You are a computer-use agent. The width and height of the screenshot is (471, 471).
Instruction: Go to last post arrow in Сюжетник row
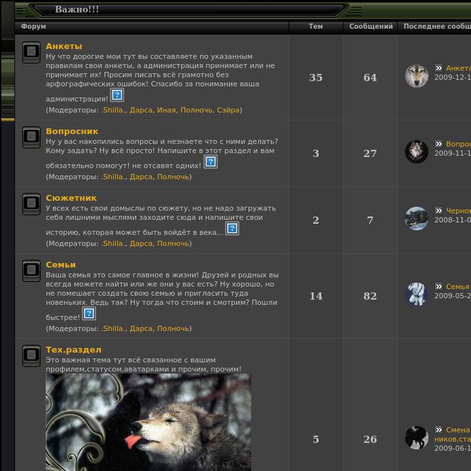(x=439, y=211)
